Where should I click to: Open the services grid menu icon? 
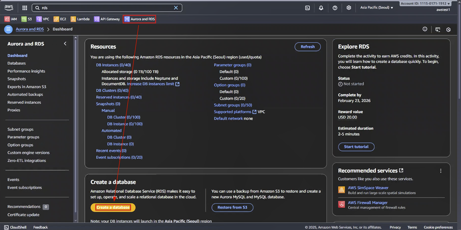(25, 8)
